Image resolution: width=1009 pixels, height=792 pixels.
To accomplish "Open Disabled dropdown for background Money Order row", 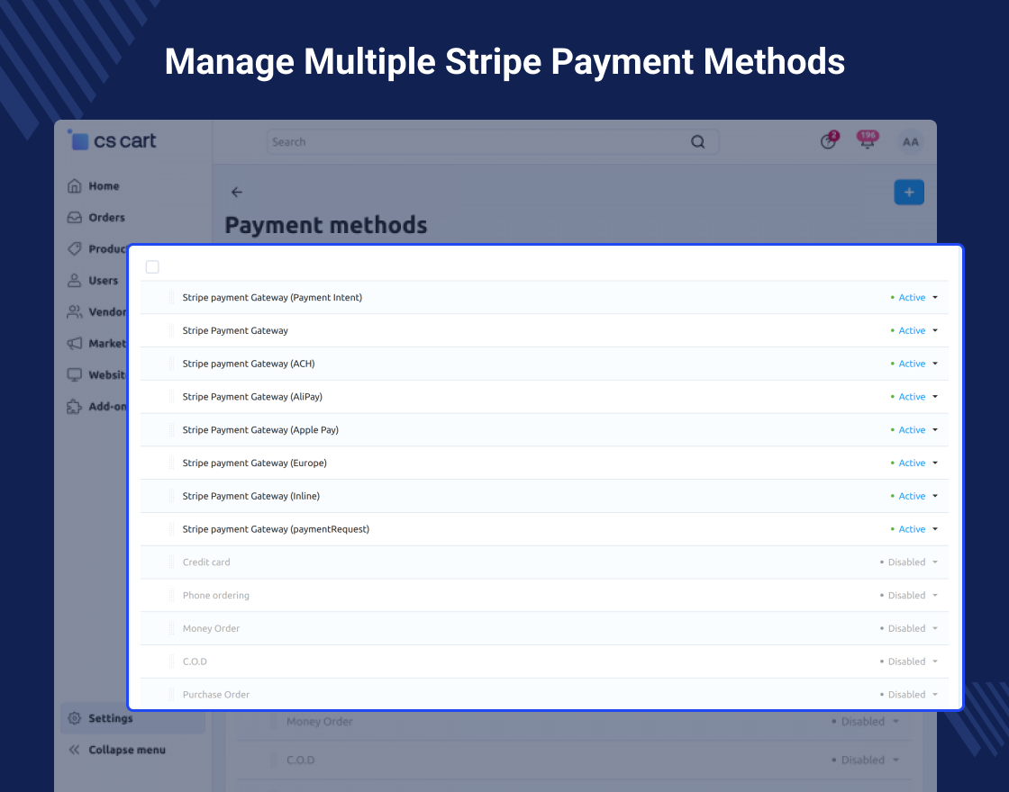I will 866,721.
